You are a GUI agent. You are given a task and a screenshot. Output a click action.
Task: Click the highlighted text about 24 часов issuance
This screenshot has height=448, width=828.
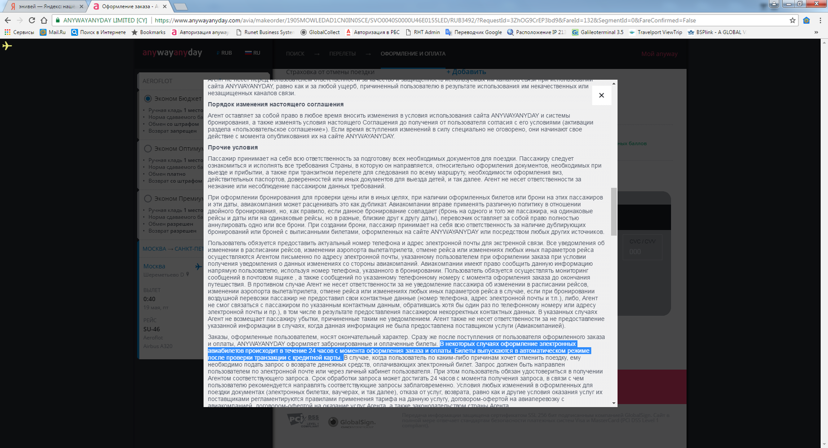coord(398,351)
